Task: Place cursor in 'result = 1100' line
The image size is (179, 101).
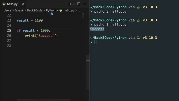Action: [x=30, y=20]
